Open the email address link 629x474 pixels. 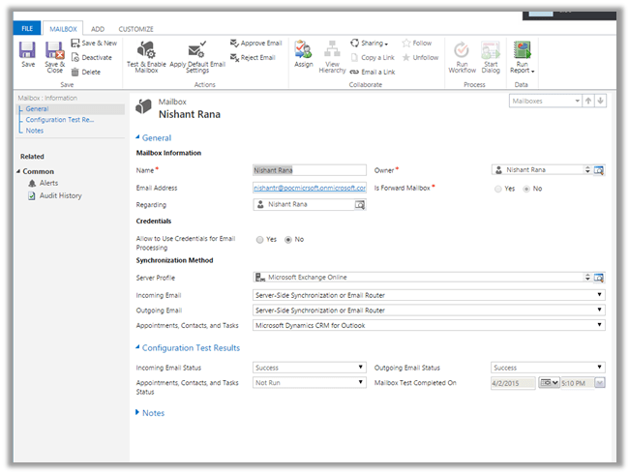pos(310,188)
